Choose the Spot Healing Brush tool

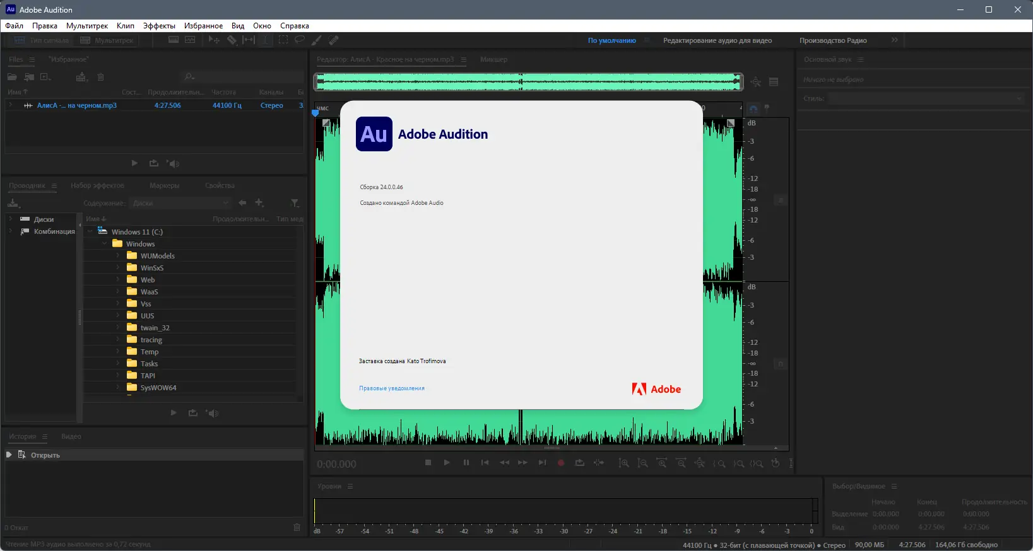point(334,40)
